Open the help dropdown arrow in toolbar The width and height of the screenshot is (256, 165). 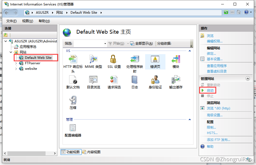click(251, 12)
